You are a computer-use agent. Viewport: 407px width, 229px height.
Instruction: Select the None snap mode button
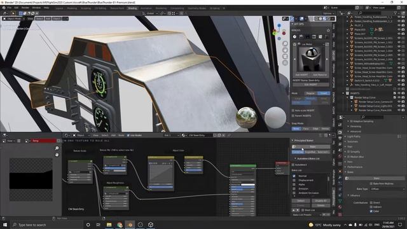(296, 128)
